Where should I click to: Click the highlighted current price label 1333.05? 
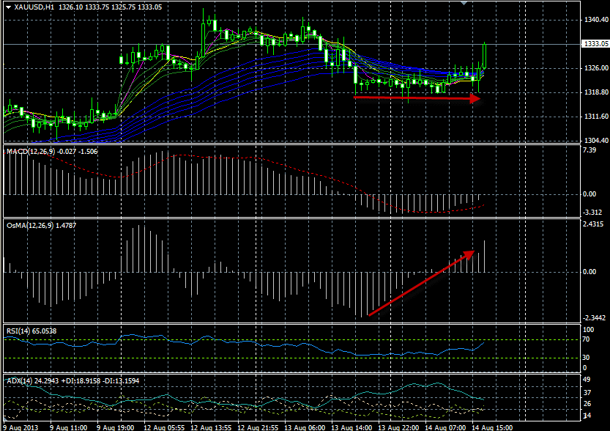click(595, 43)
